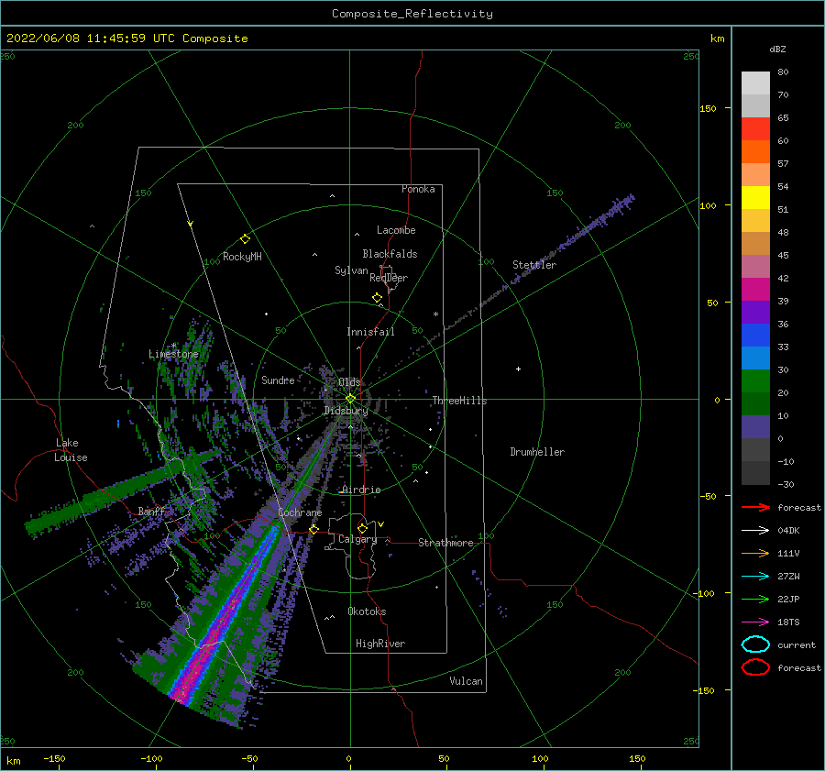The width and height of the screenshot is (825, 771).
Task: Select the cyan current ellipse icon
Action: (755, 644)
